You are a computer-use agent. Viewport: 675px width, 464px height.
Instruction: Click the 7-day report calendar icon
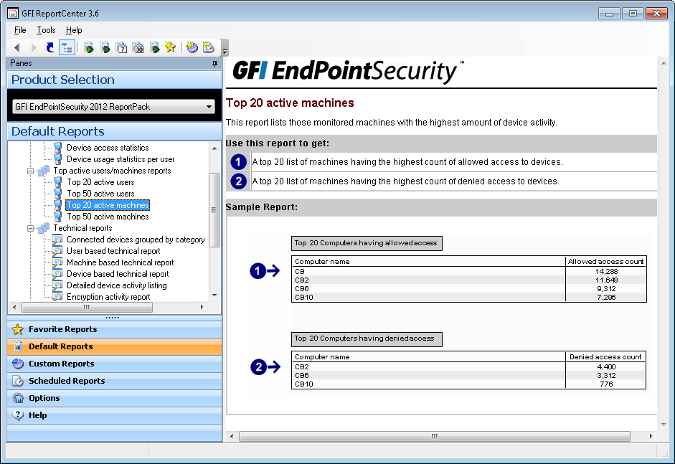pos(121,47)
